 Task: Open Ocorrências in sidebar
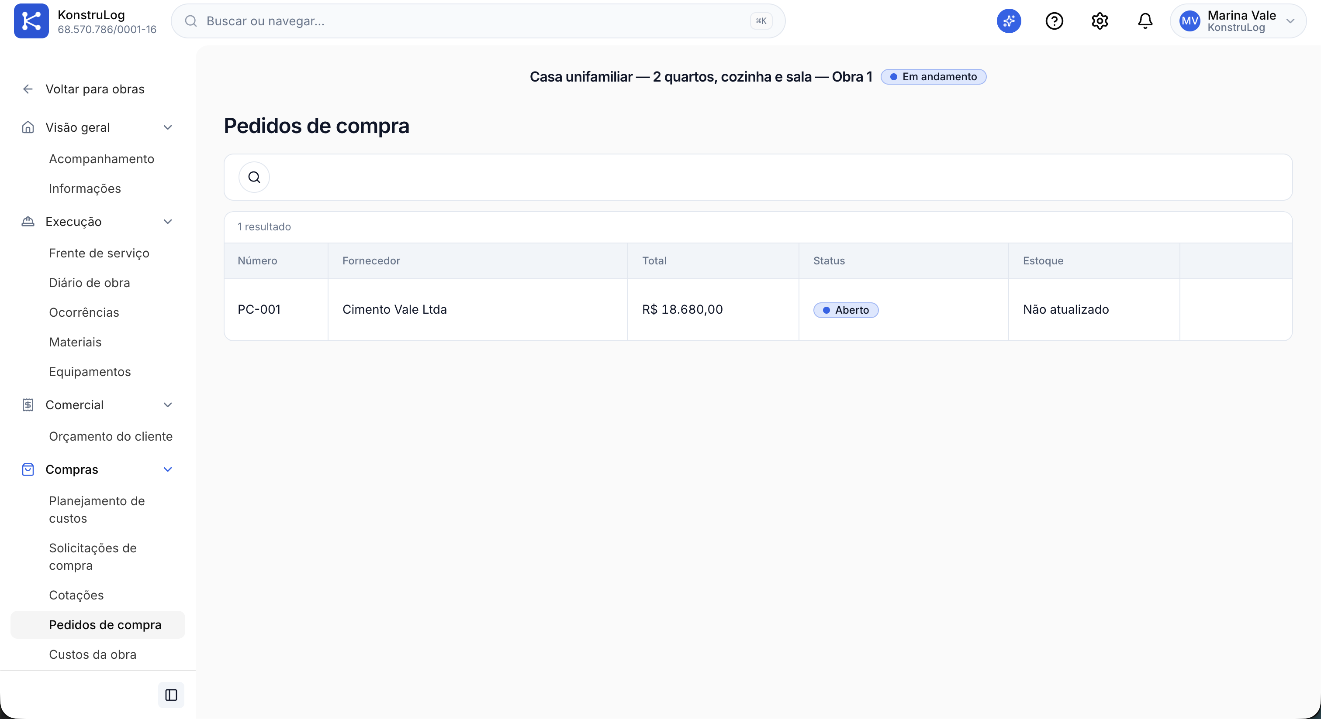click(x=84, y=312)
